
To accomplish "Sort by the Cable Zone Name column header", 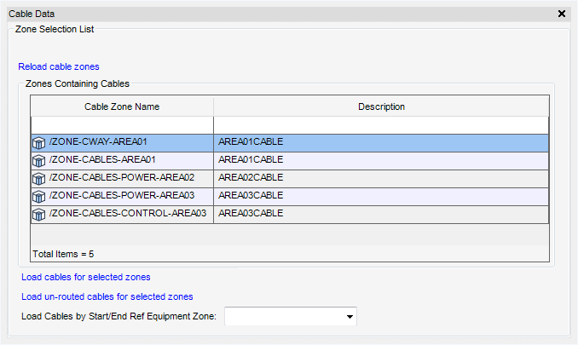I will 122,106.
